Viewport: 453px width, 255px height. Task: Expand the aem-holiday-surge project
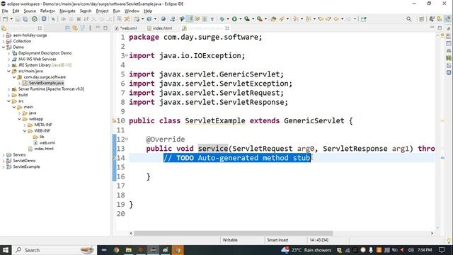point(4,35)
